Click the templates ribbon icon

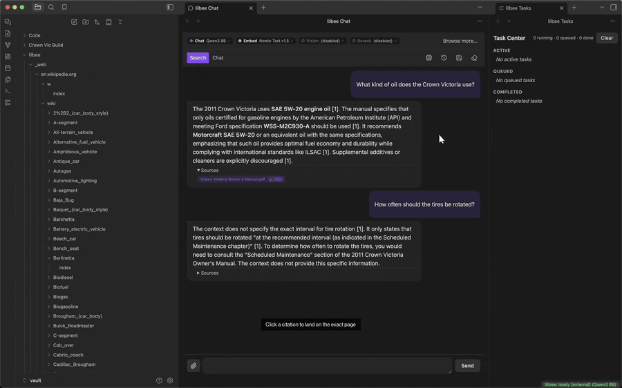(x=8, y=79)
